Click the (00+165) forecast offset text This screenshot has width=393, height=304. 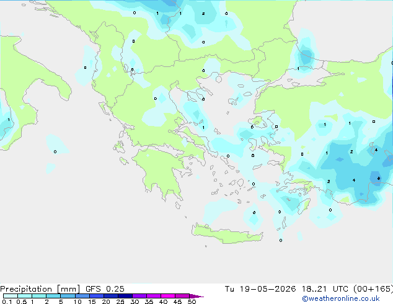pos(373,289)
